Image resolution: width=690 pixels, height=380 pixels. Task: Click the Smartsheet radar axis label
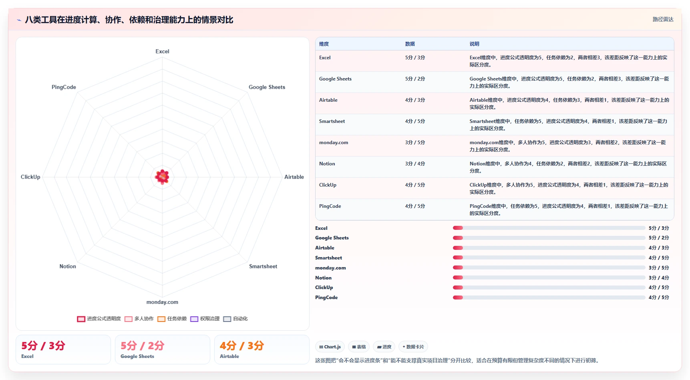pyautogui.click(x=263, y=266)
